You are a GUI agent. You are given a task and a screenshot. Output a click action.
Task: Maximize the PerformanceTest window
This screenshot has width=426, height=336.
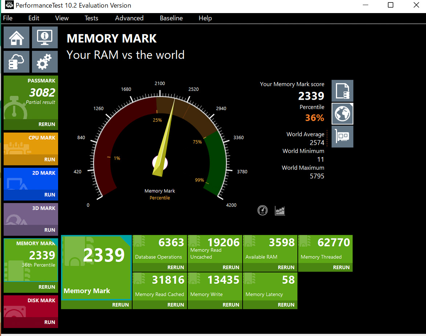coord(390,5)
